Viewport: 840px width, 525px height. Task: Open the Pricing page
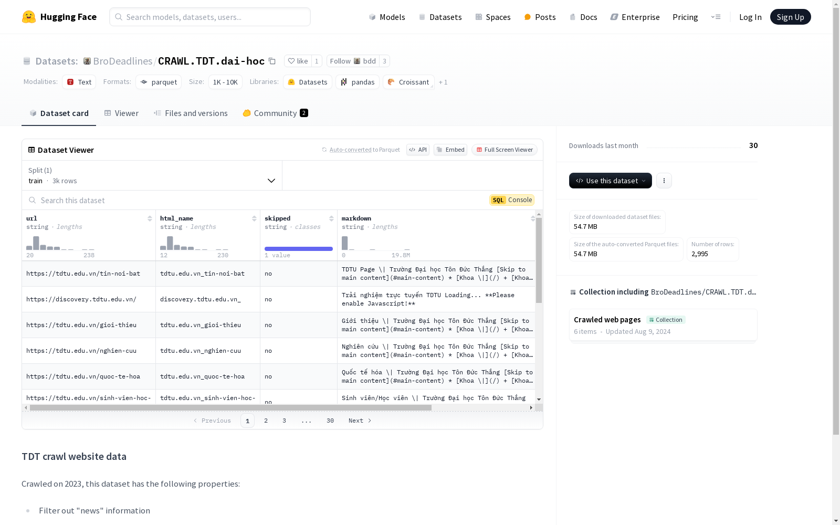(x=685, y=17)
